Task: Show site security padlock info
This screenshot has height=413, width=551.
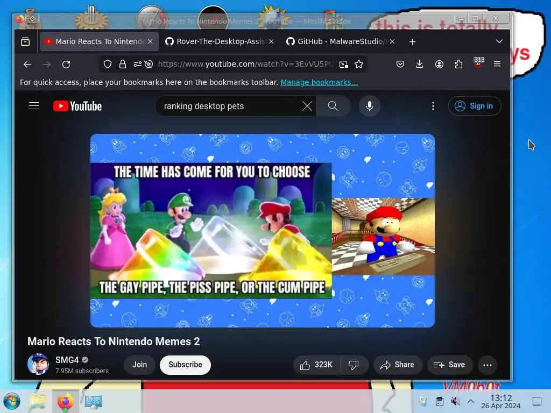Action: tap(122, 64)
